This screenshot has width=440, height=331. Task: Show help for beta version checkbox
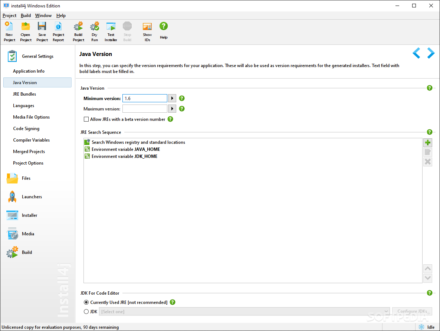pyautogui.click(x=170, y=119)
